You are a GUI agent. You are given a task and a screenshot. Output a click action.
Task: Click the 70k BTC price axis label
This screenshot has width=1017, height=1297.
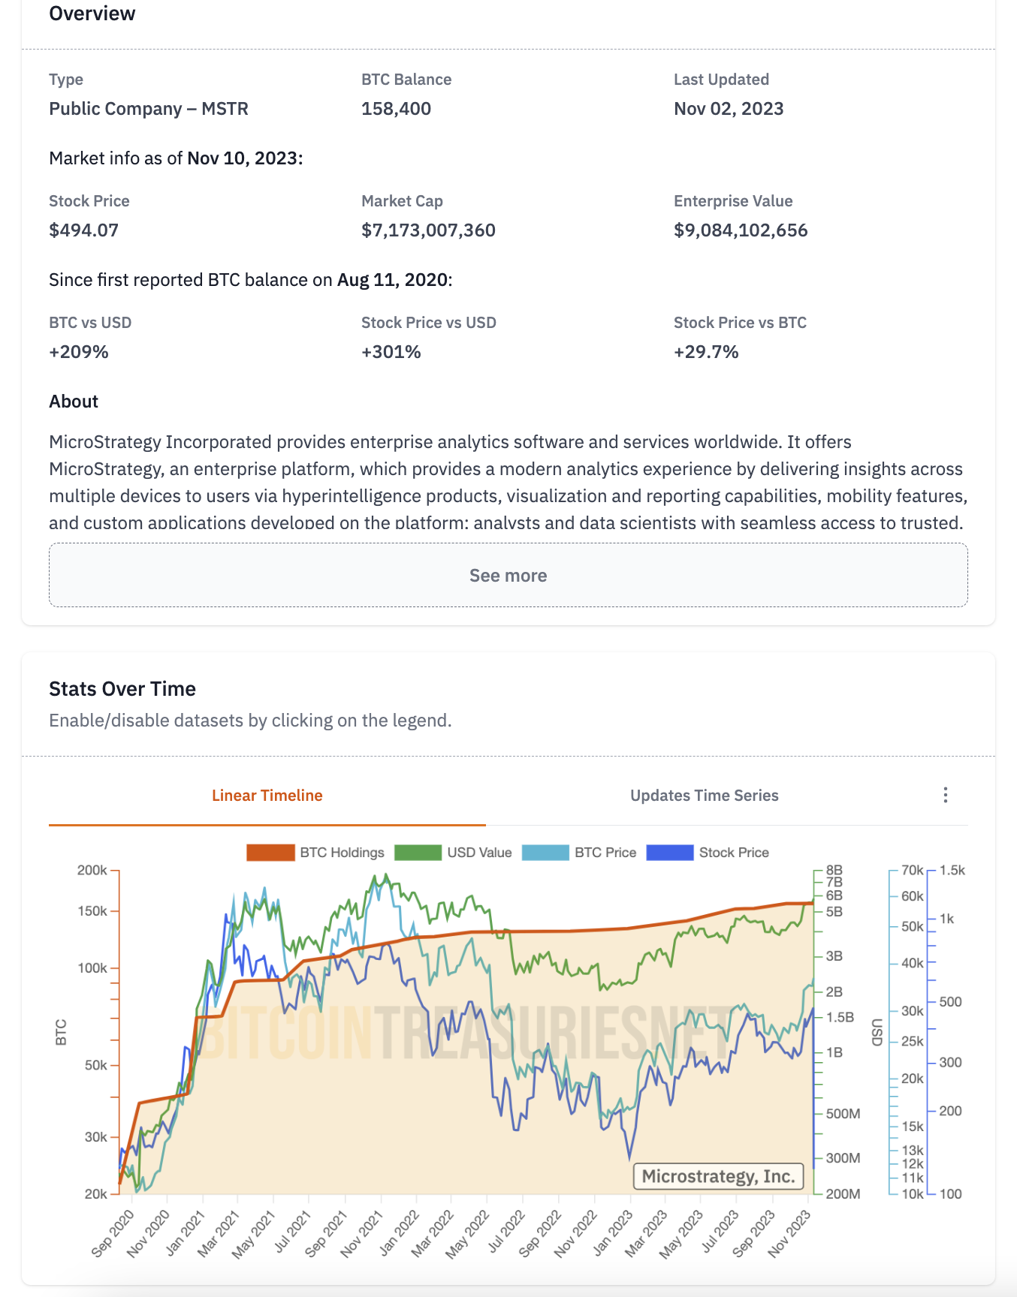[x=913, y=871]
